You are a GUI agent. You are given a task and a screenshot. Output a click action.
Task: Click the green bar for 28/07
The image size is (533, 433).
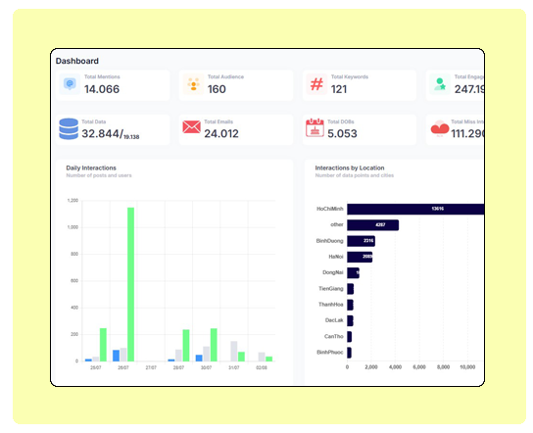coord(186,345)
